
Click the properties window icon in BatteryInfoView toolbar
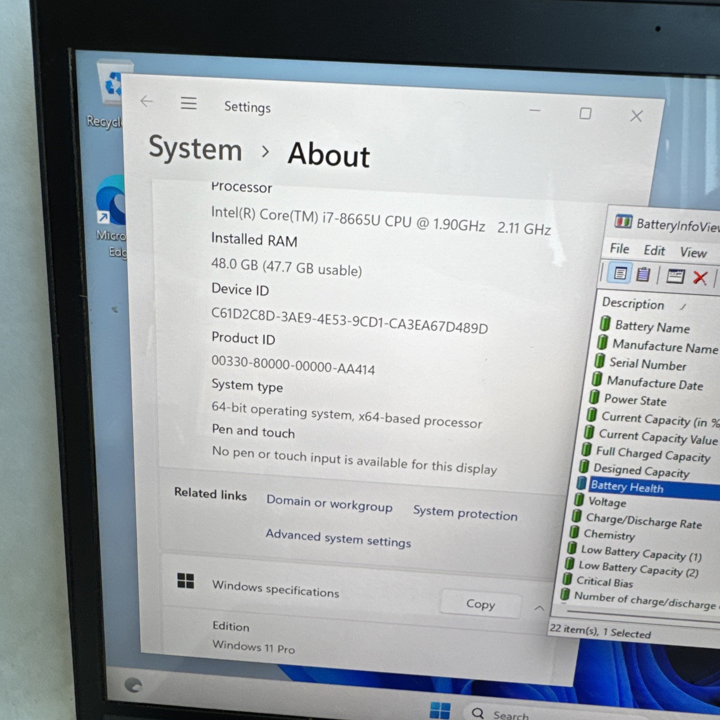675,276
